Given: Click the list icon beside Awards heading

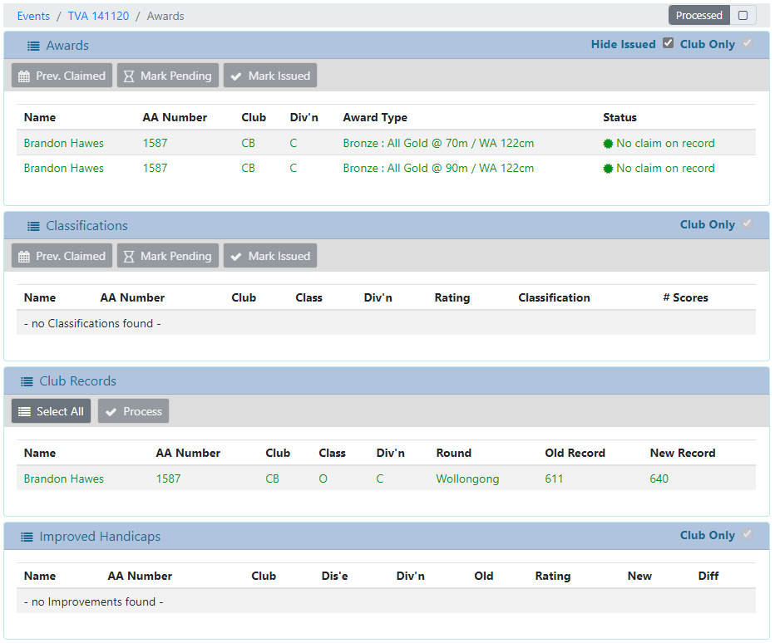Looking at the screenshot, I should [33, 46].
